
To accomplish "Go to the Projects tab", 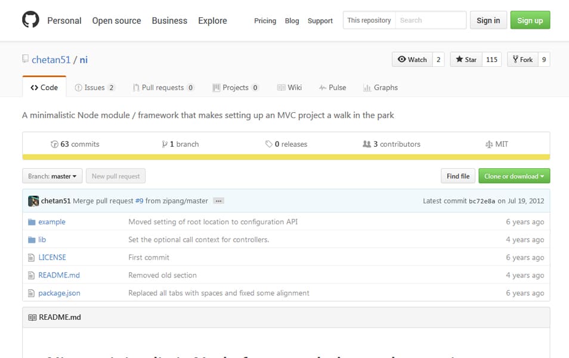I will click(x=235, y=88).
